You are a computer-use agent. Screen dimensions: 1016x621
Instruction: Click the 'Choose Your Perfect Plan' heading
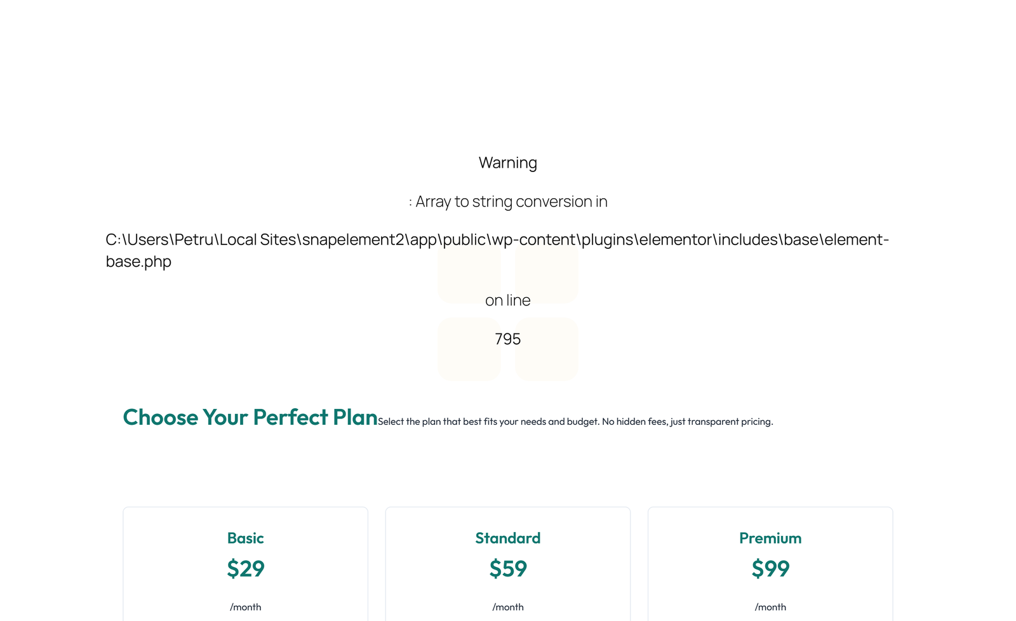[250, 417]
